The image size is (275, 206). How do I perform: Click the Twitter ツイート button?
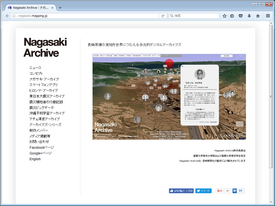point(203,191)
